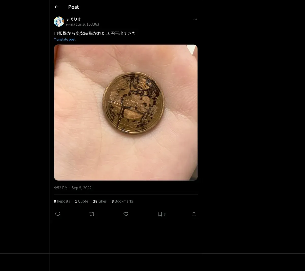View the Sep 5, 2022 date link
Image resolution: width=305 pixels, height=271 pixels.
pos(81,188)
